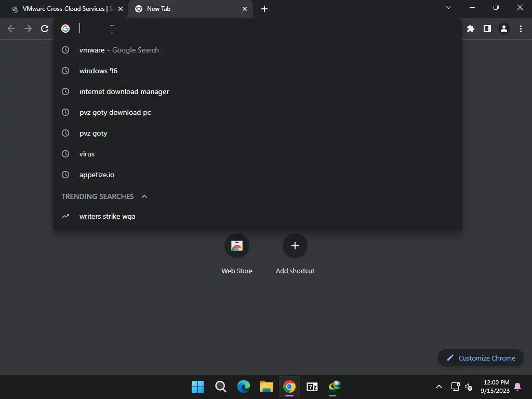Click the browser forward arrow
532x399 pixels.
[x=28, y=29]
